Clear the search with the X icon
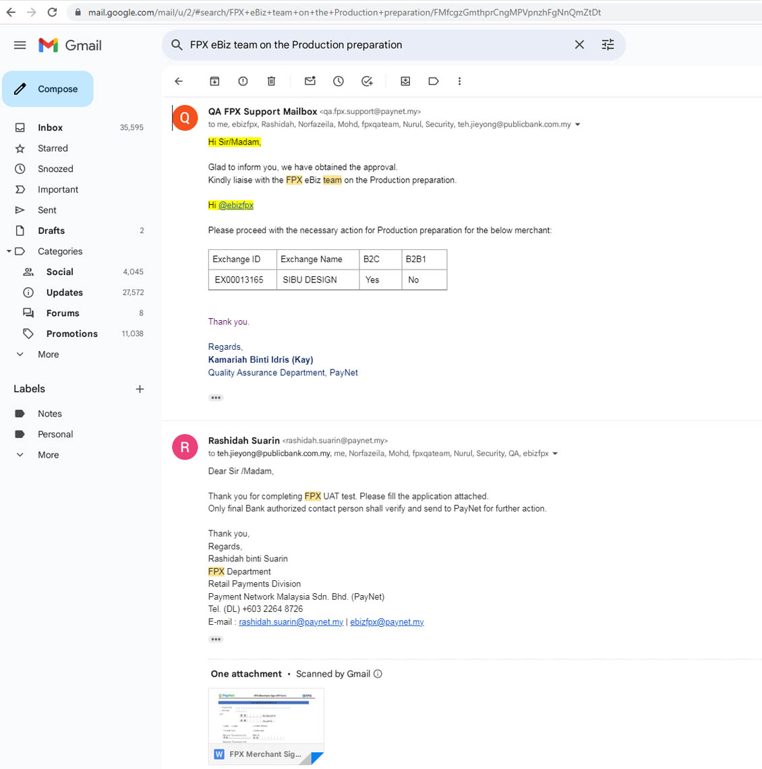Screen dimensions: 762x769 579,44
